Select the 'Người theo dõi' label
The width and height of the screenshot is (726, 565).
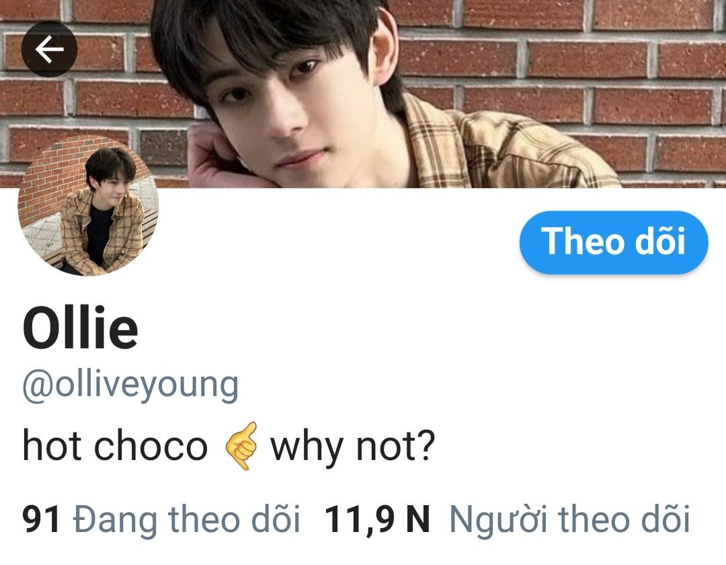click(x=570, y=519)
